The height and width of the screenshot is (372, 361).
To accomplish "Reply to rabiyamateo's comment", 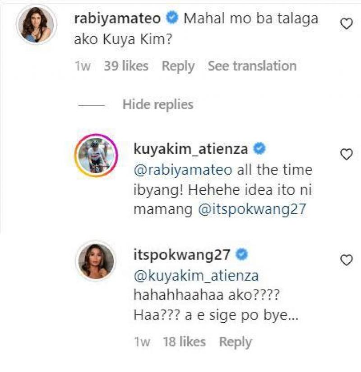I will pyautogui.click(x=178, y=66).
